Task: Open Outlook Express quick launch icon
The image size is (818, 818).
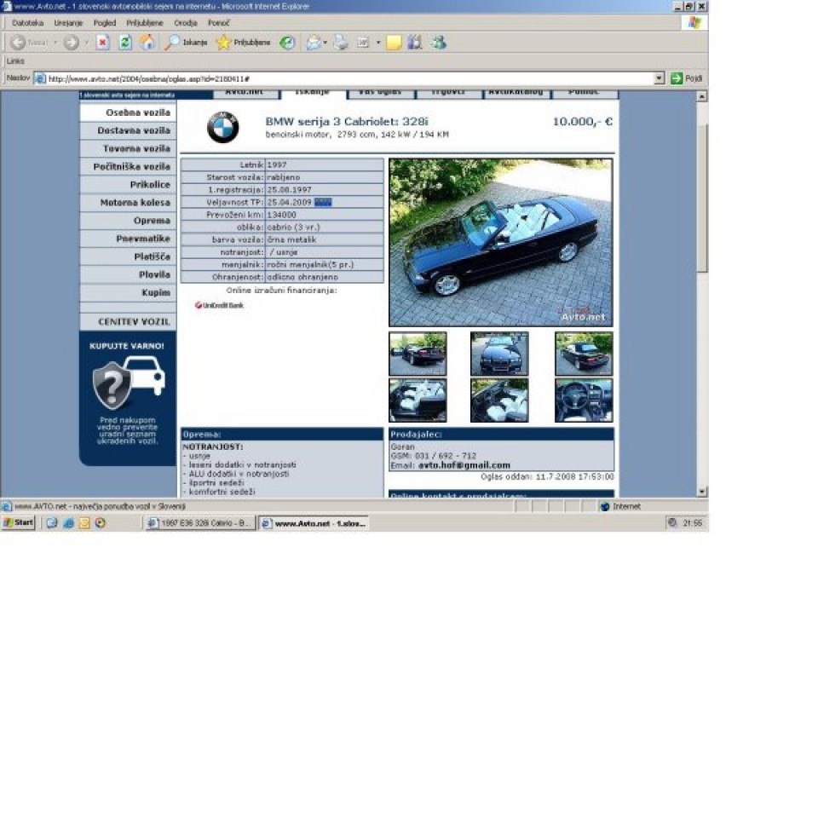Action: 84,522
